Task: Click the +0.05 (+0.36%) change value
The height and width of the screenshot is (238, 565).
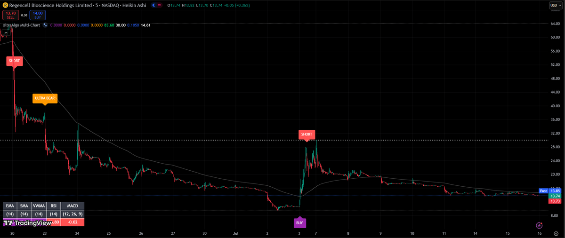Action: (x=237, y=5)
